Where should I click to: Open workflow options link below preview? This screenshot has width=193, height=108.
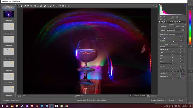(x=91, y=100)
